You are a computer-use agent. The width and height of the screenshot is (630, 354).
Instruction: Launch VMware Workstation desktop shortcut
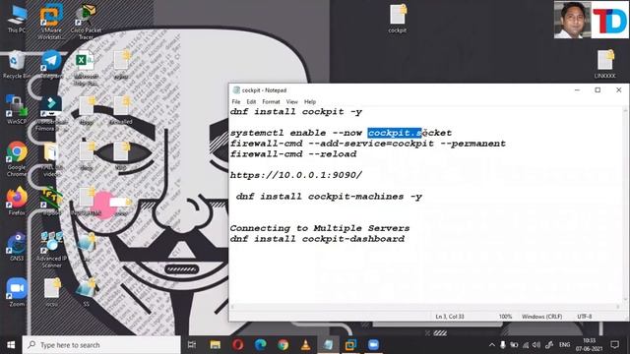click(51, 21)
